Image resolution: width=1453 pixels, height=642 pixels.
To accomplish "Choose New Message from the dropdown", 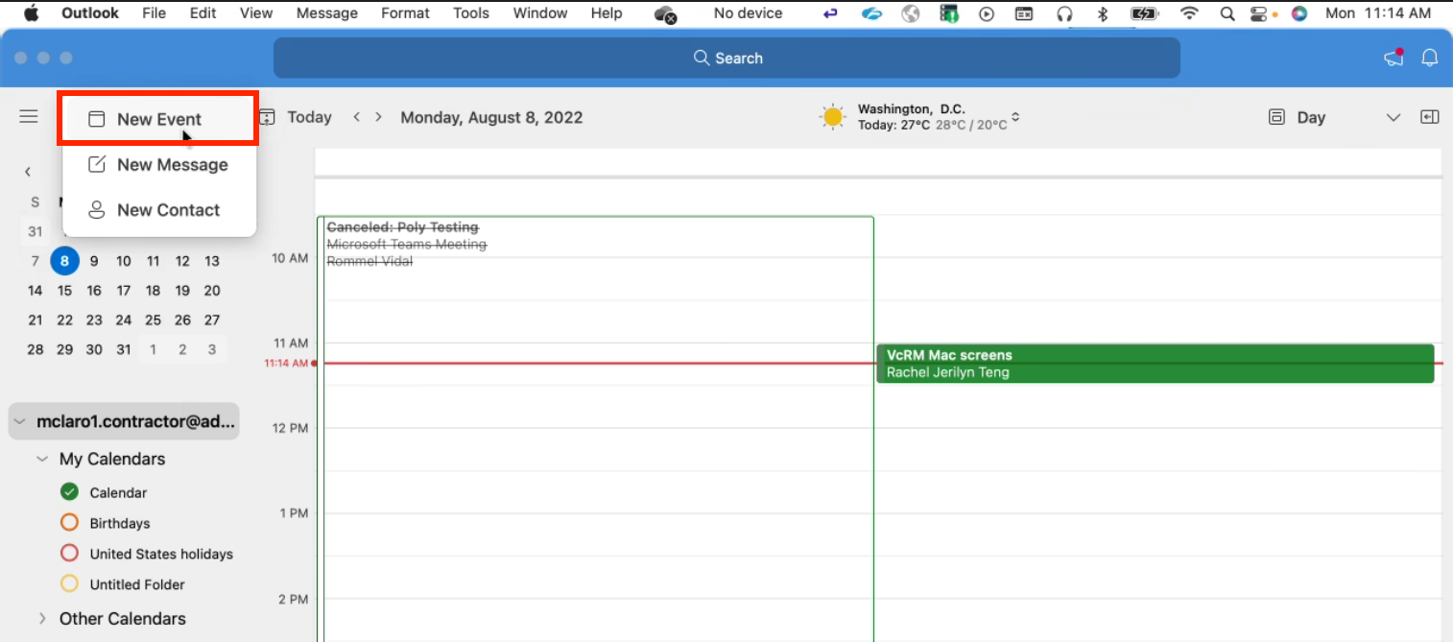I will tap(159, 165).
